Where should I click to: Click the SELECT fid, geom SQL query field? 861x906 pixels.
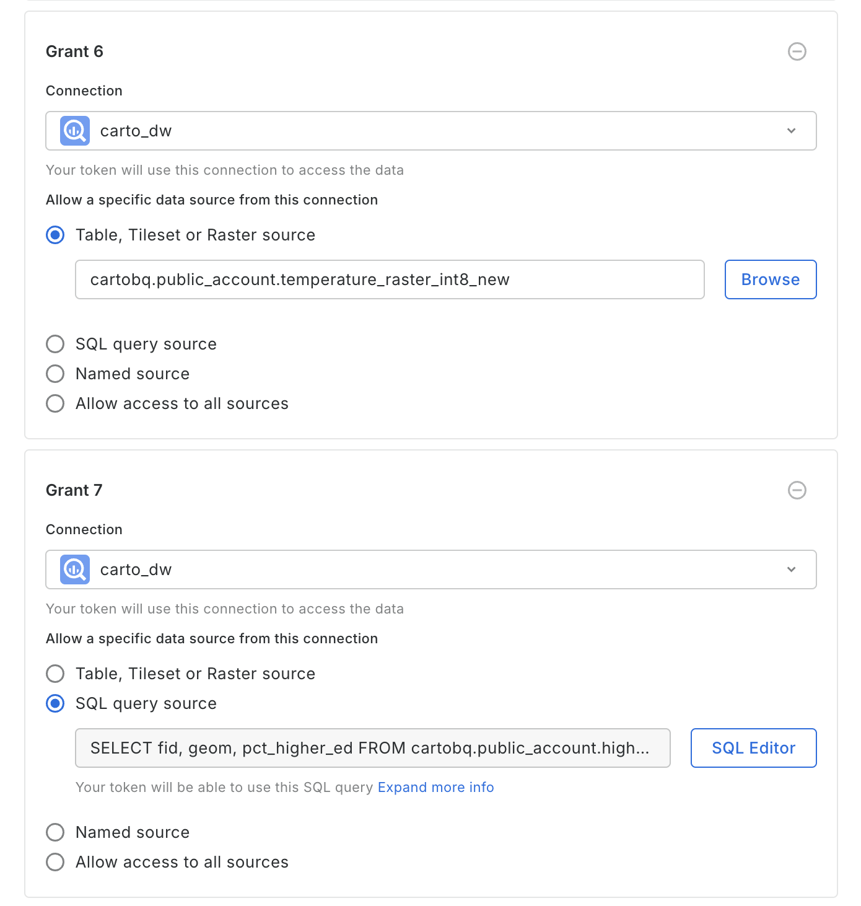(x=372, y=748)
